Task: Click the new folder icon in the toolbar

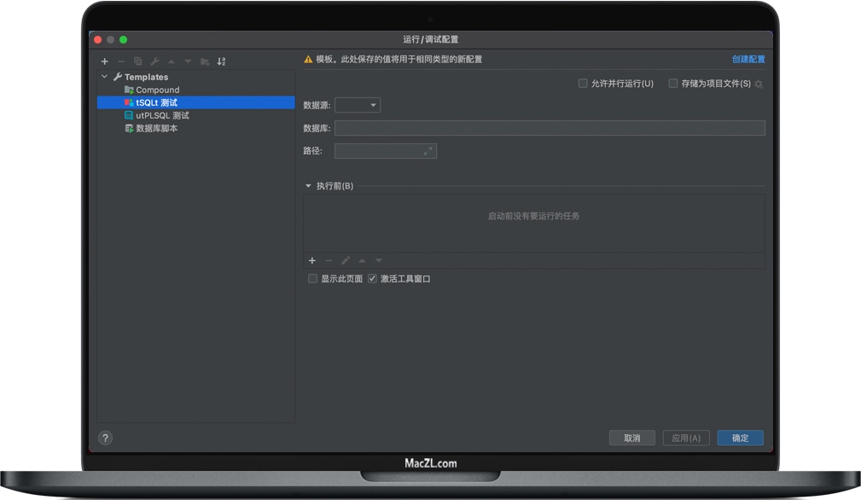Action: pos(204,61)
